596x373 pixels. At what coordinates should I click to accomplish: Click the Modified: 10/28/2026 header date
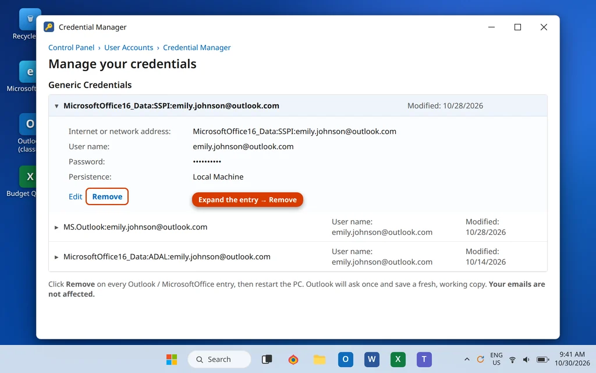tap(445, 106)
